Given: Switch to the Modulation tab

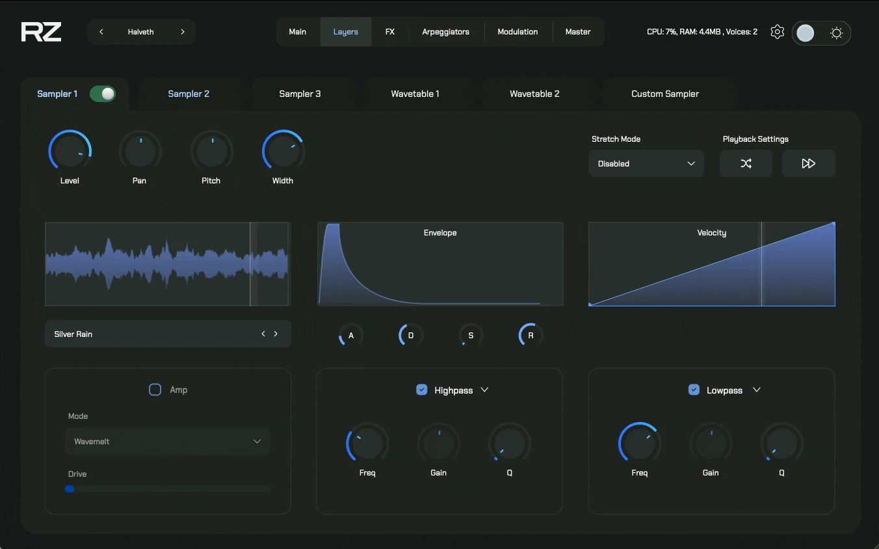Looking at the screenshot, I should [x=518, y=32].
